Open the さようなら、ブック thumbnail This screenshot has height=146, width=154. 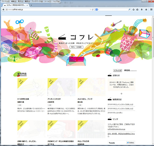pyautogui.click(x=91, y=87)
